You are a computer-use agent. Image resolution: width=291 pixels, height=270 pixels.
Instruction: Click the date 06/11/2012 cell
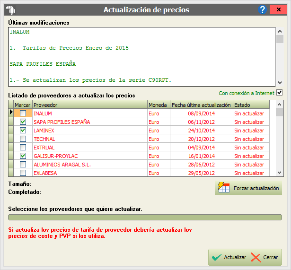tap(202, 122)
